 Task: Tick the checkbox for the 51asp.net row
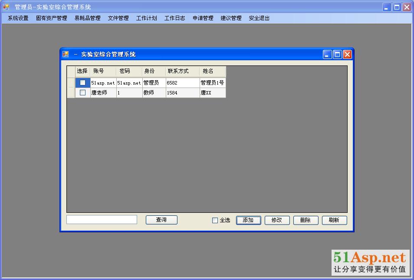point(82,82)
